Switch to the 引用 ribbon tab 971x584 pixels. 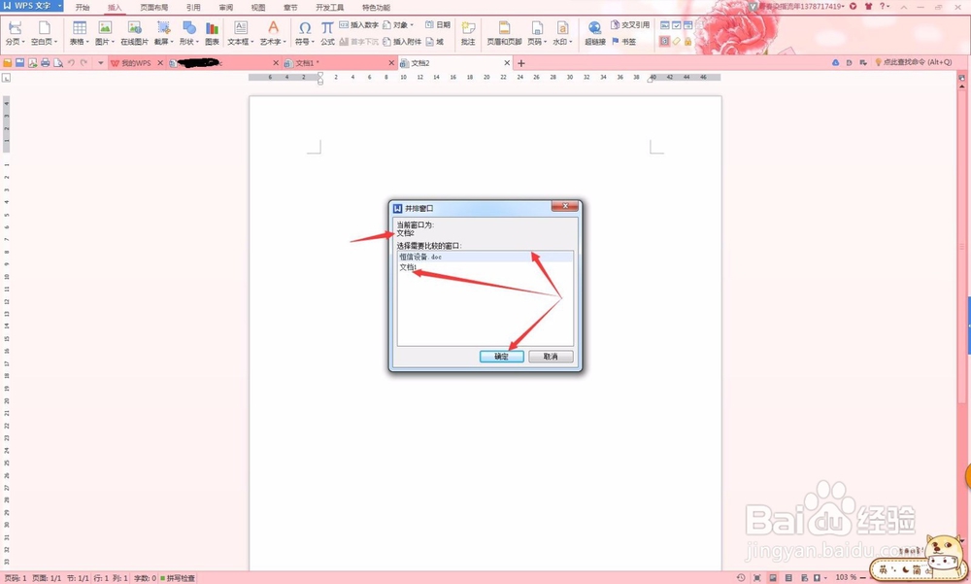(193, 8)
